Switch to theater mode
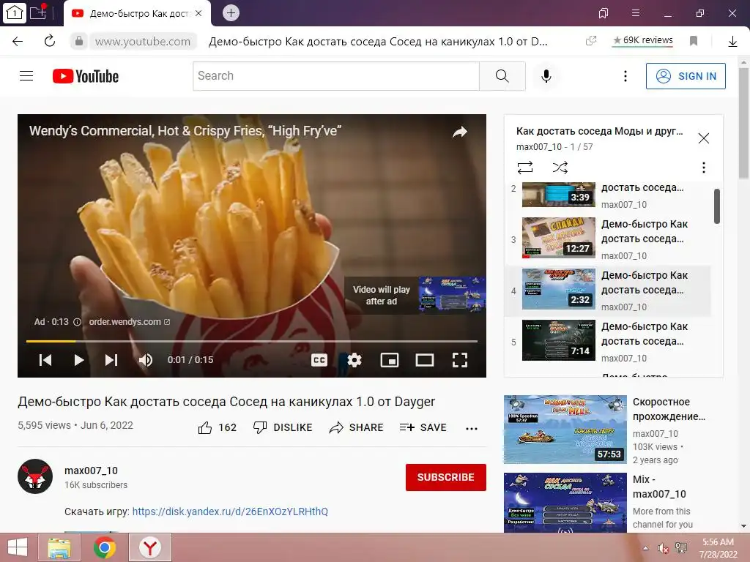 425,360
